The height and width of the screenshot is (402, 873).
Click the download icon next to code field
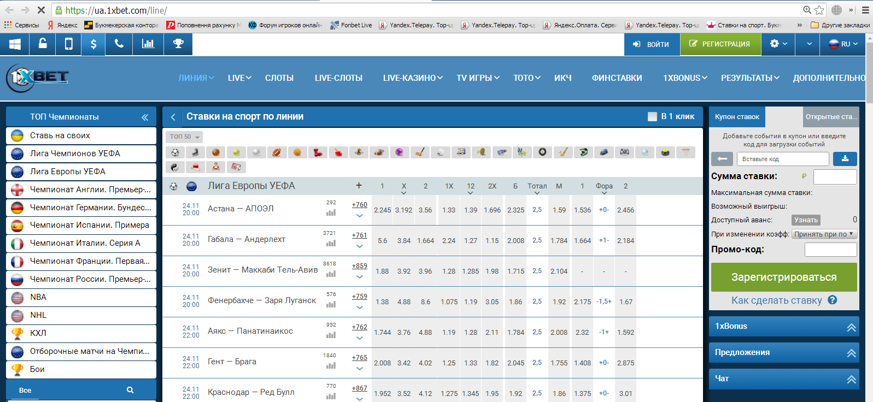(845, 159)
